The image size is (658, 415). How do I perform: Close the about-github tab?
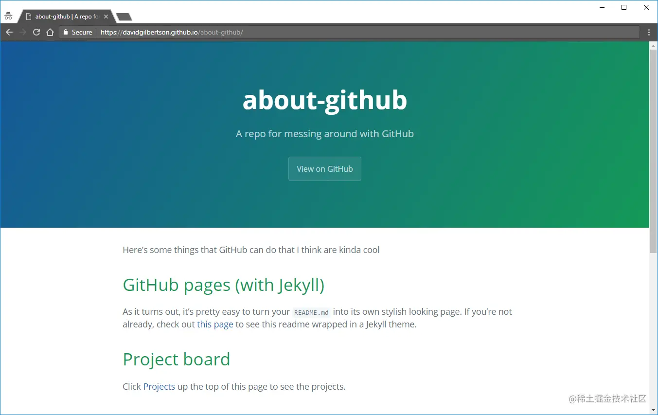[106, 17]
